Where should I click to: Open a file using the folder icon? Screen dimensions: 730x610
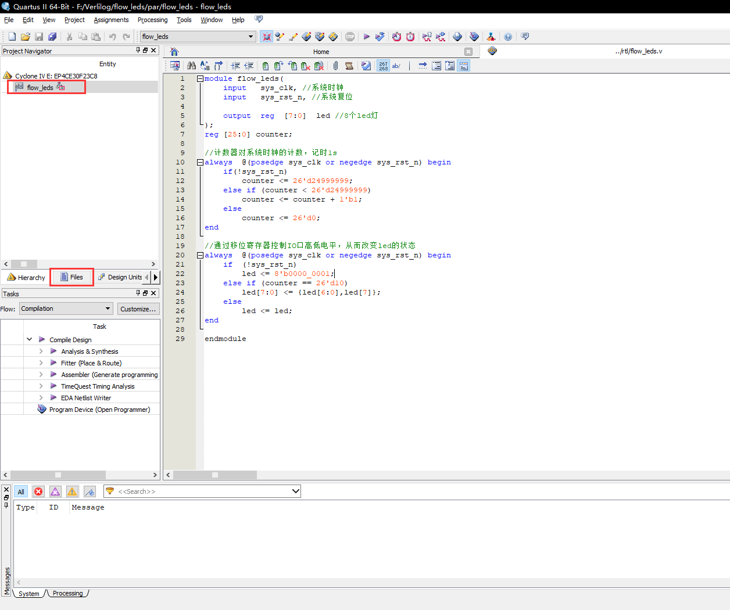point(26,37)
